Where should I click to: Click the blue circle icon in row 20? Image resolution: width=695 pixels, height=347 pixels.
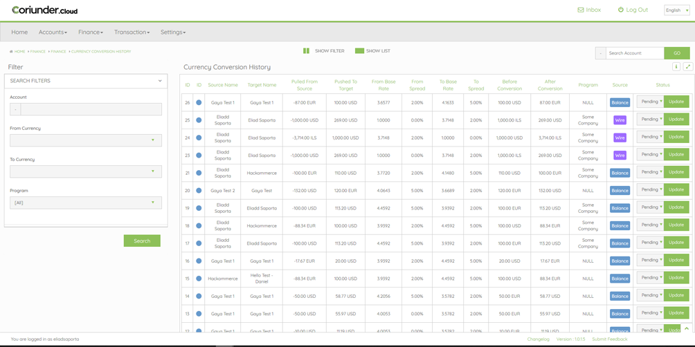point(199,190)
